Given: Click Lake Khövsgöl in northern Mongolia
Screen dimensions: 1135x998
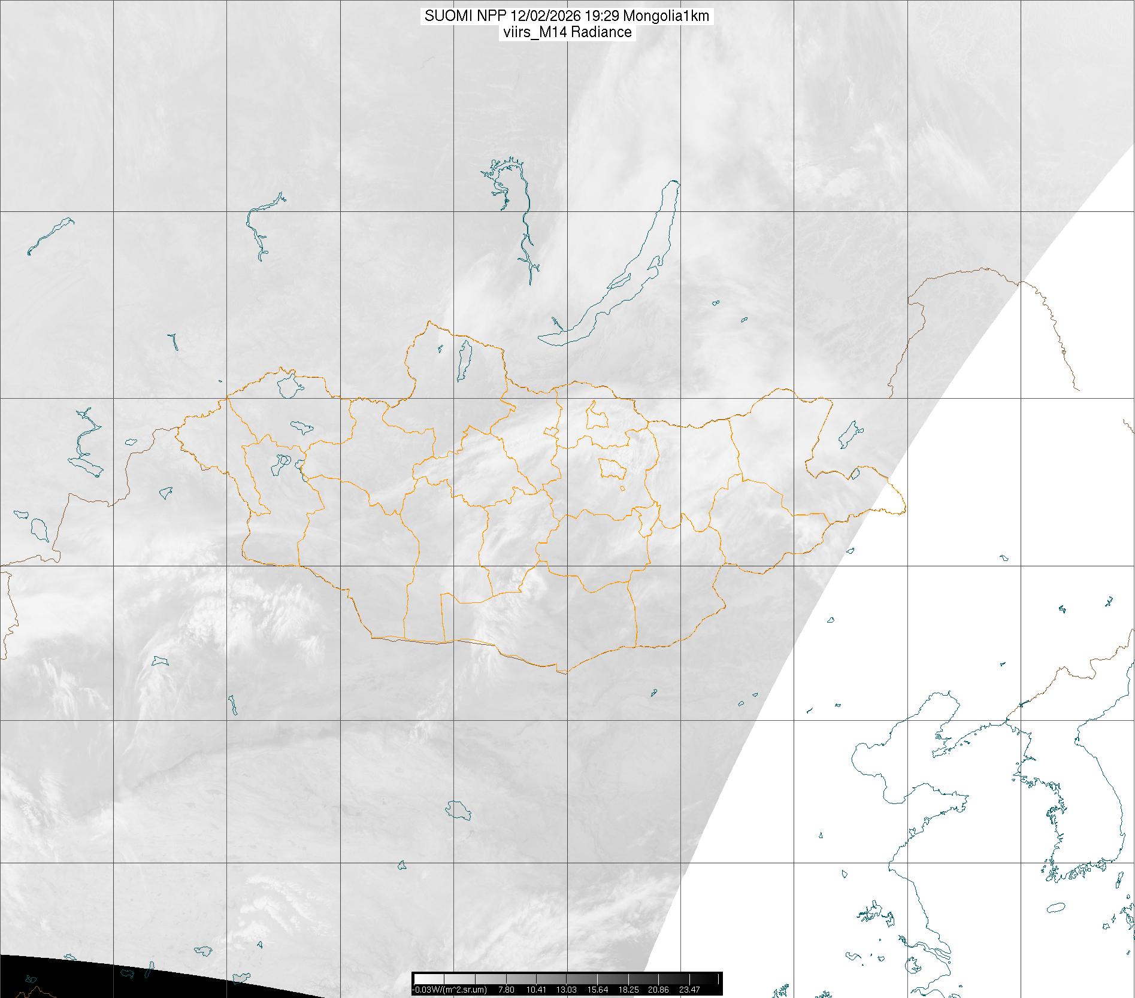Looking at the screenshot, I should 464,361.
